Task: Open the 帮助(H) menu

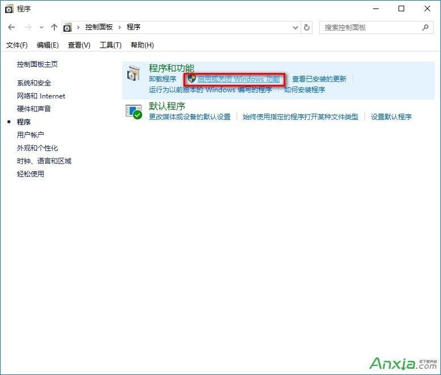Action: click(x=142, y=45)
